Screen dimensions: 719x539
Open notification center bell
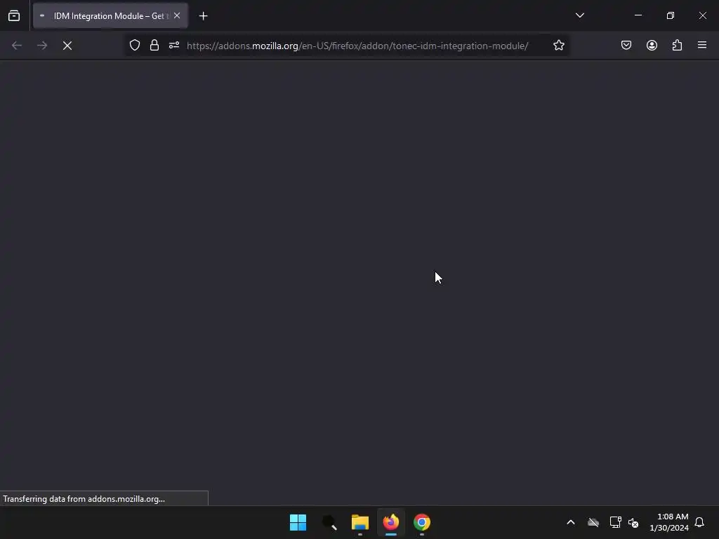coord(699,522)
